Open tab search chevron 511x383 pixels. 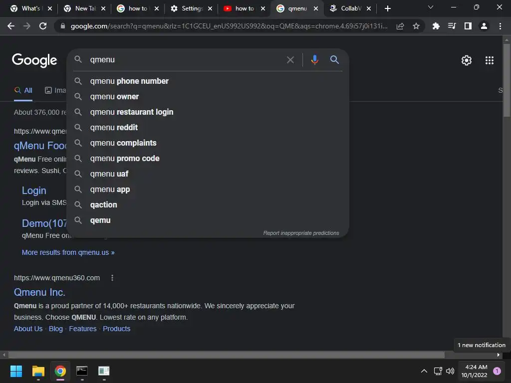coord(431,7)
